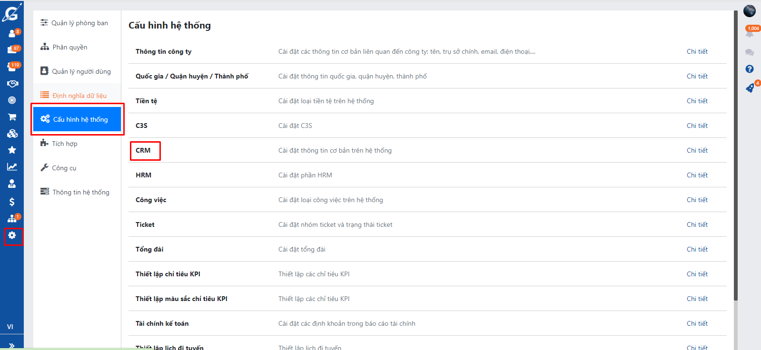
Task: Click the notification bell showing 1,004
Action: [750, 32]
